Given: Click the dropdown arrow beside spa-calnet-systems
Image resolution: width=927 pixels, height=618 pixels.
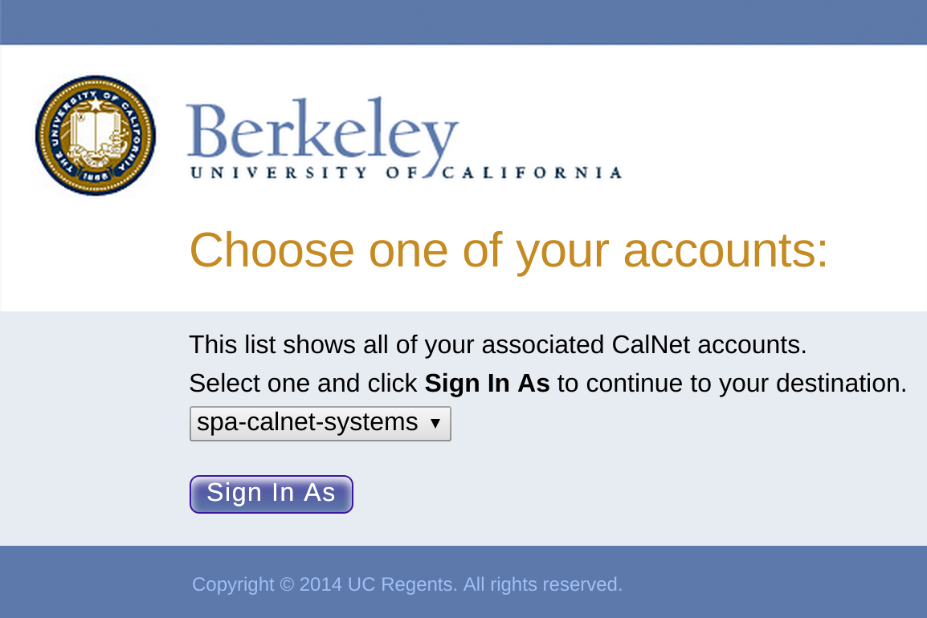Looking at the screenshot, I should click(x=435, y=423).
